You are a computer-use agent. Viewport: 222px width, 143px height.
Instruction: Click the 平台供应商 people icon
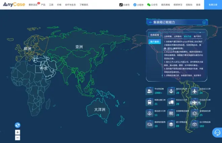pyautogui.click(x=149, y=91)
